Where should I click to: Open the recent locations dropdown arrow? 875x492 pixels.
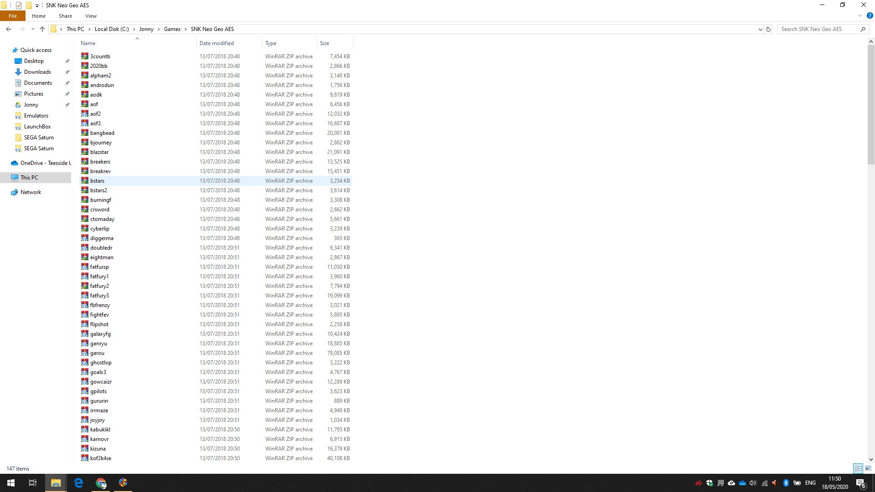(x=33, y=29)
